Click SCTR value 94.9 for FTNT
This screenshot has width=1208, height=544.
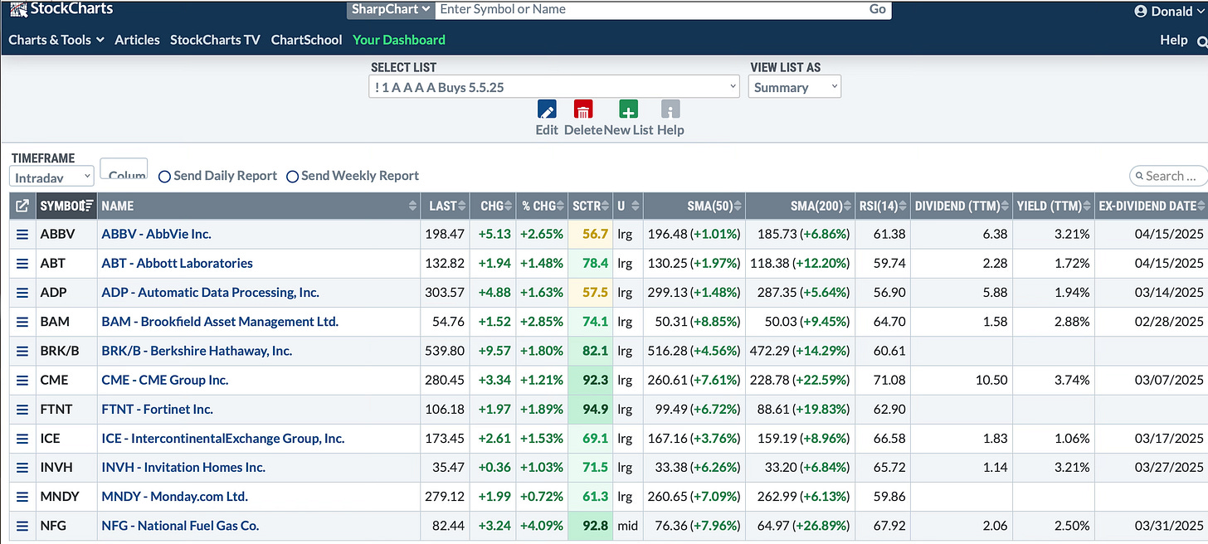595,409
